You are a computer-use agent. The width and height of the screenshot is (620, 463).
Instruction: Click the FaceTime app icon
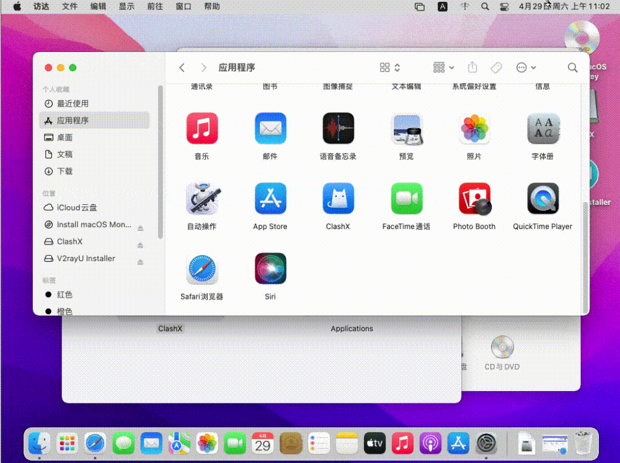pos(406,199)
